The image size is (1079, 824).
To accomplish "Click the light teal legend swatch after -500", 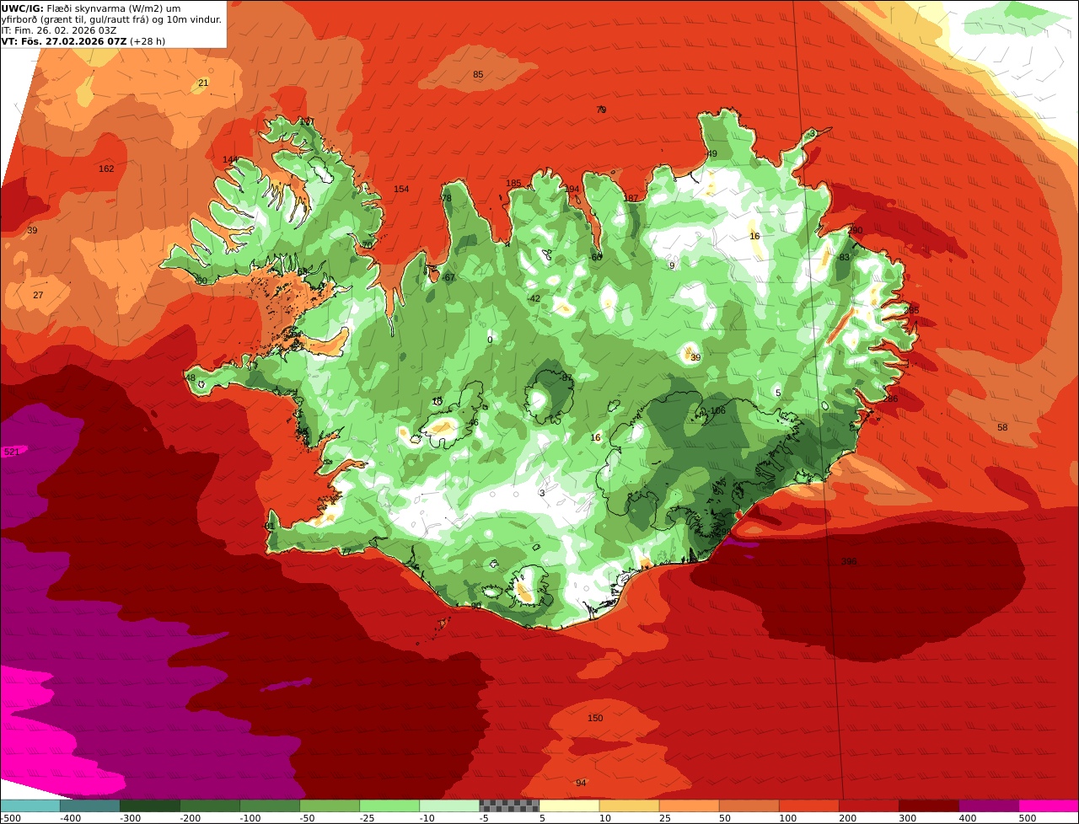I will (30, 805).
